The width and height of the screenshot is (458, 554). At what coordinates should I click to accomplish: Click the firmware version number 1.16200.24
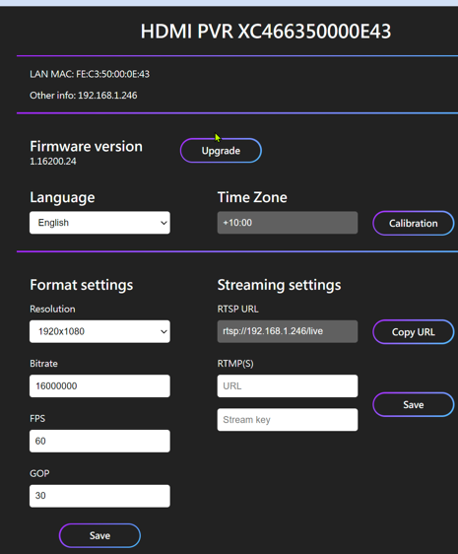coord(53,162)
